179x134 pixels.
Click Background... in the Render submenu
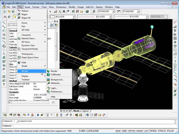(57, 80)
